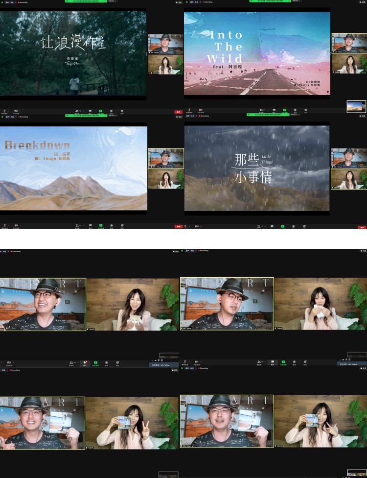This screenshot has height=478, width=367.
Task: Toggle camera in toolbar below Breakdown slide
Action: tap(16, 226)
